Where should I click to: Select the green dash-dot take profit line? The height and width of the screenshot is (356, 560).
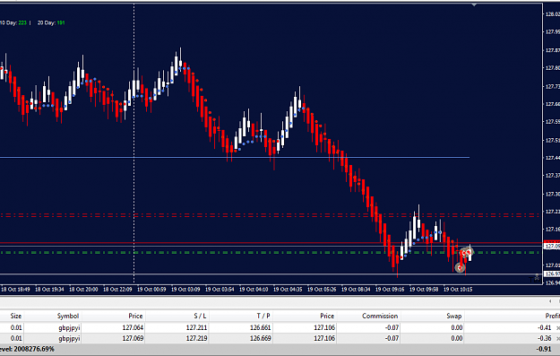[x=270, y=253]
